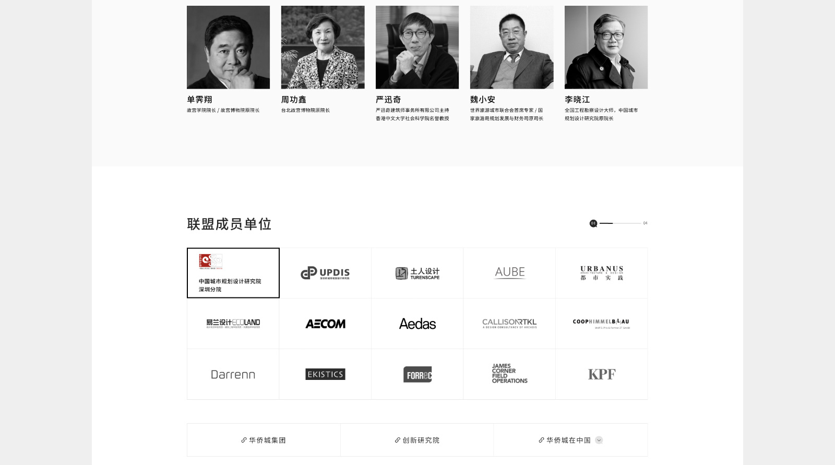This screenshot has width=835, height=465.
Task: Open 李晓江 portrait photo
Action: tap(606, 47)
